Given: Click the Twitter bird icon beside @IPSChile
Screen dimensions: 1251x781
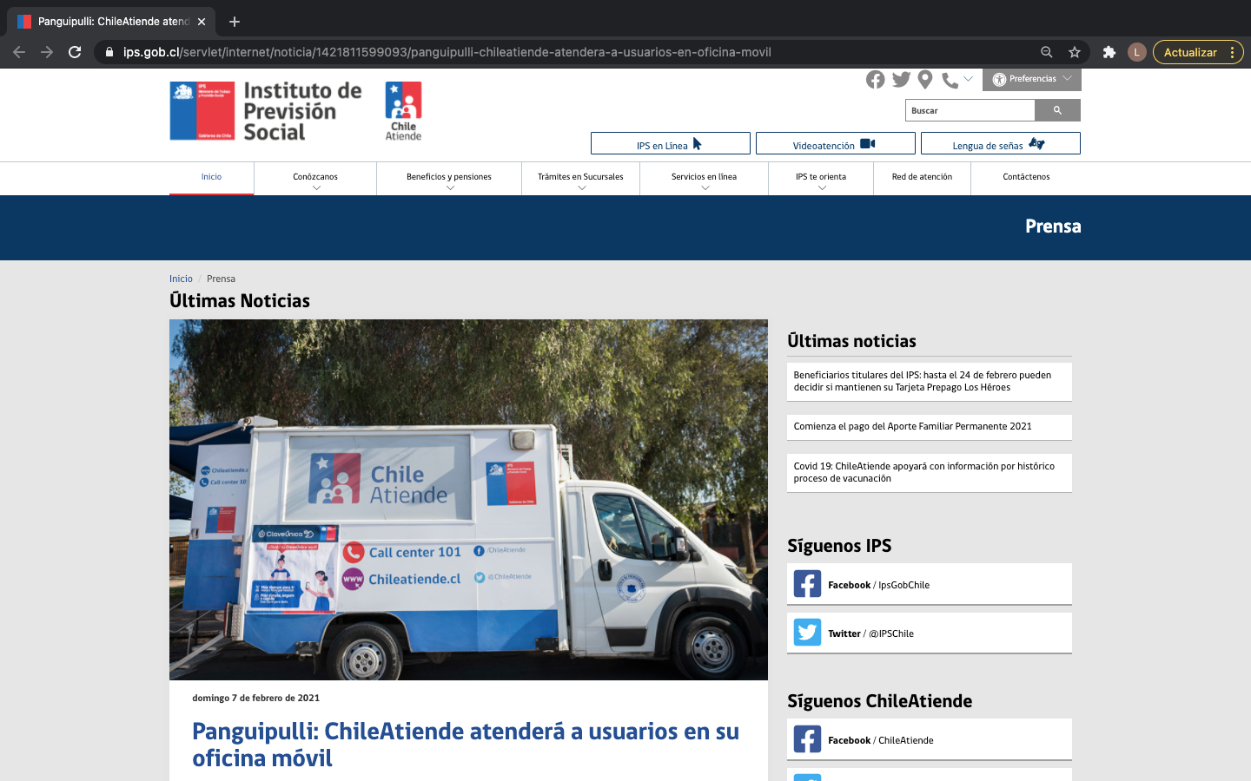Looking at the screenshot, I should [x=807, y=633].
